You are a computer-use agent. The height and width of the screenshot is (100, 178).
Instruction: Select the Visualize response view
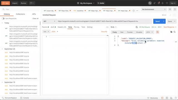point(139,32)
